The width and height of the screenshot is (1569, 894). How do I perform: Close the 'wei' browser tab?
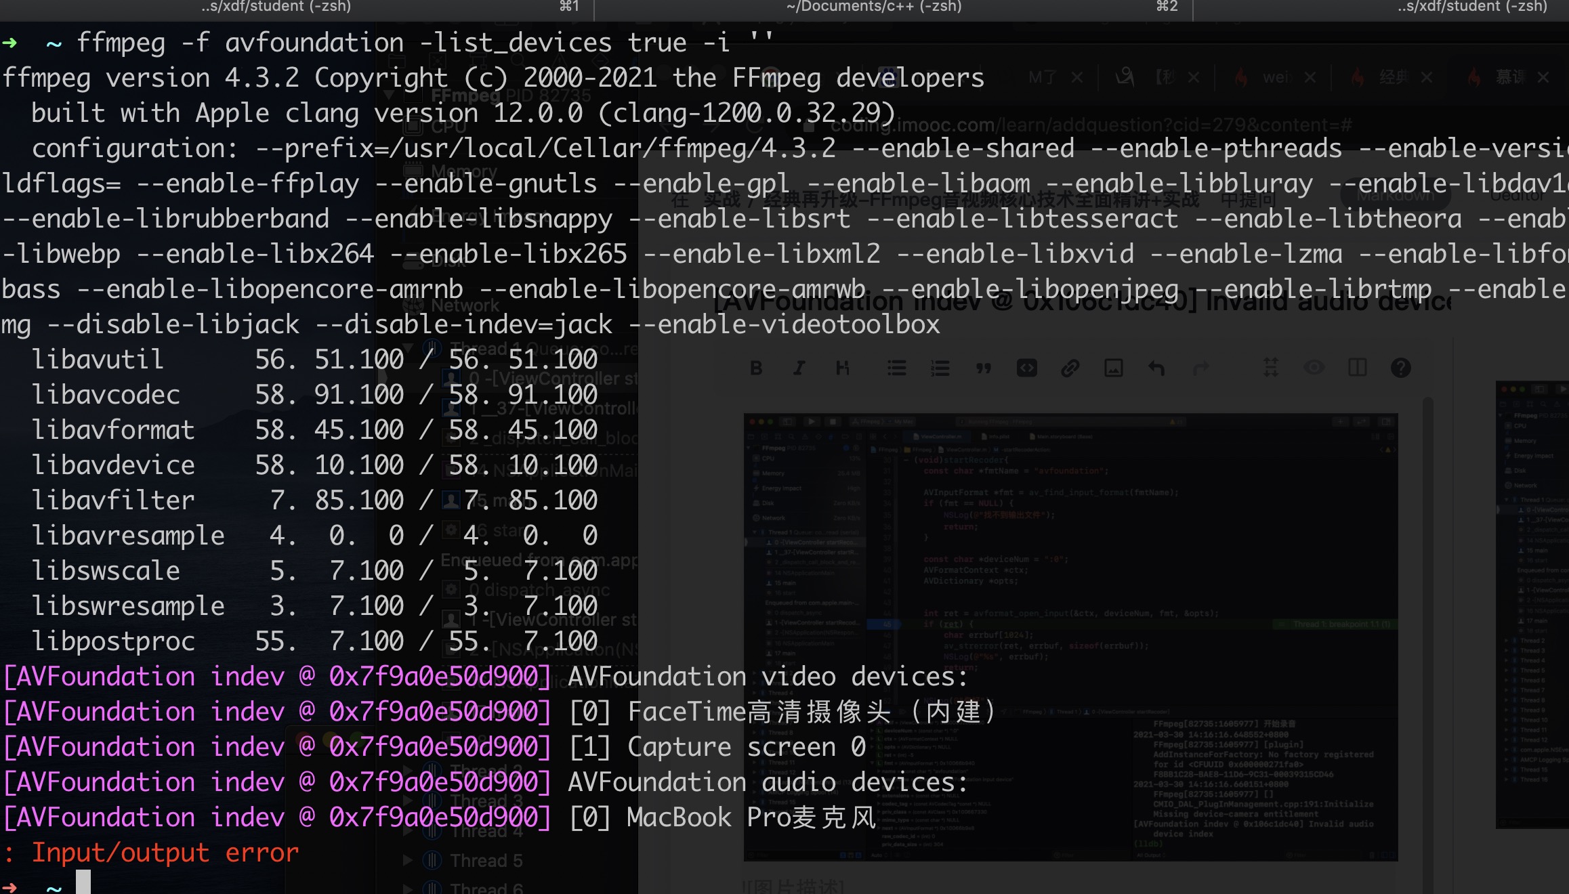(1310, 77)
